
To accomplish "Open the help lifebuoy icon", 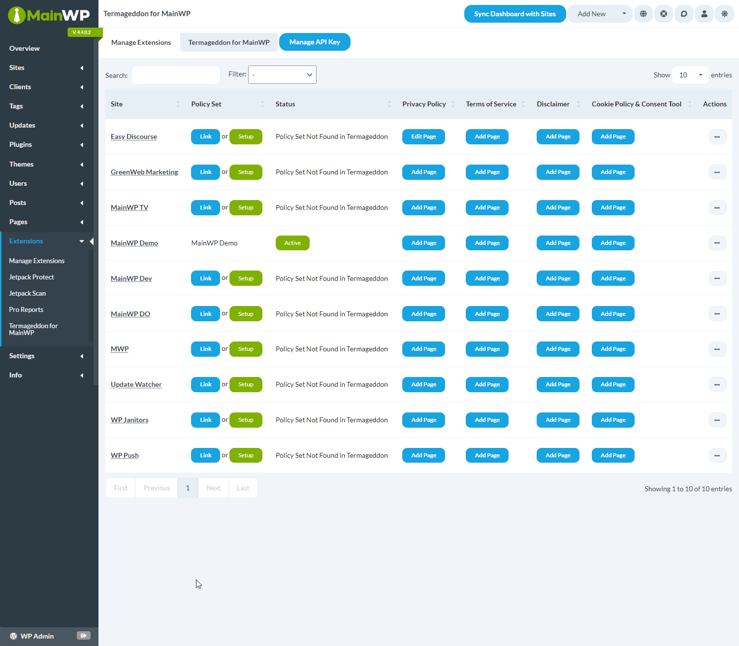I will [x=664, y=14].
